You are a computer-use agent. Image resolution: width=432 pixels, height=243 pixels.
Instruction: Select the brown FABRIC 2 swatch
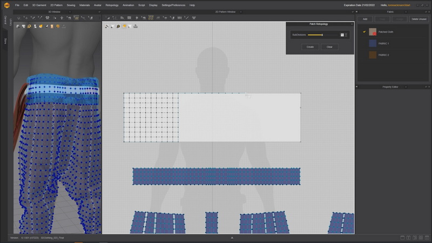tap(373, 55)
